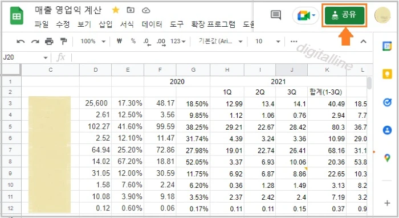The width and height of the screenshot is (399, 218).
Task: Select the paint format tool
Action: (63, 41)
